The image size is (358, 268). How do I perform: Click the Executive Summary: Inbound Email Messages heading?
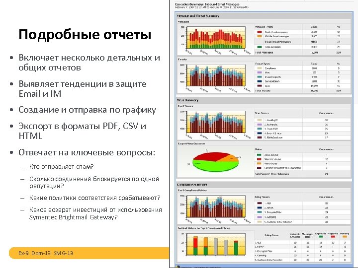[207, 4]
